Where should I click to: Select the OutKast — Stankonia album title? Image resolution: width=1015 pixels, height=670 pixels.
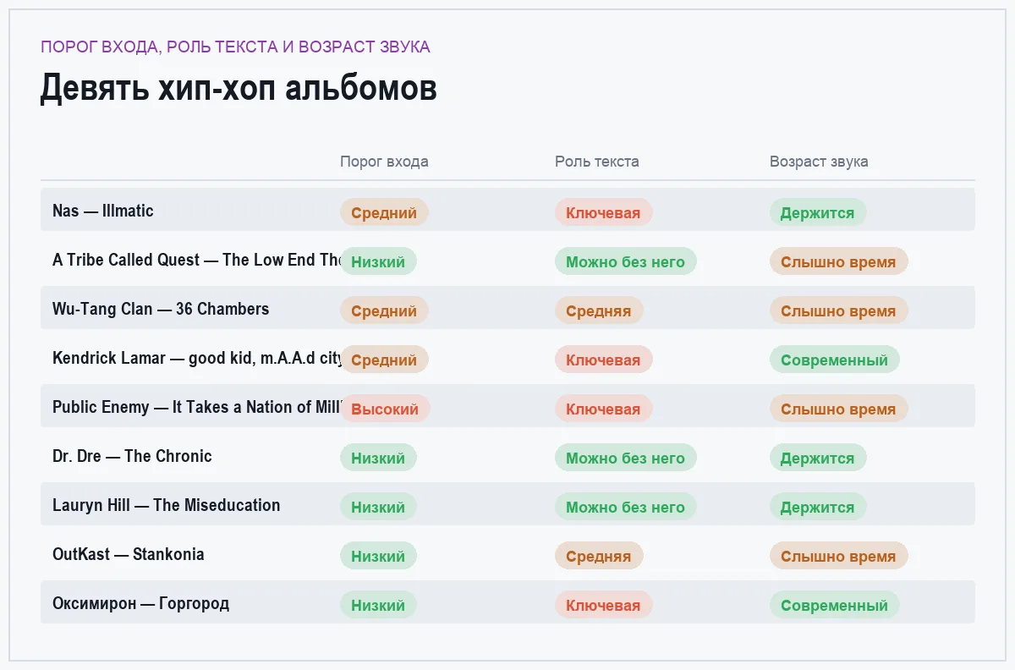pyautogui.click(x=128, y=554)
